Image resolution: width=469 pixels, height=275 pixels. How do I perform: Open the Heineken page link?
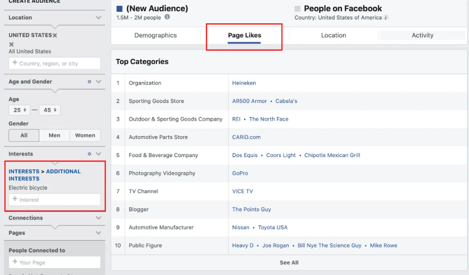pyautogui.click(x=244, y=83)
